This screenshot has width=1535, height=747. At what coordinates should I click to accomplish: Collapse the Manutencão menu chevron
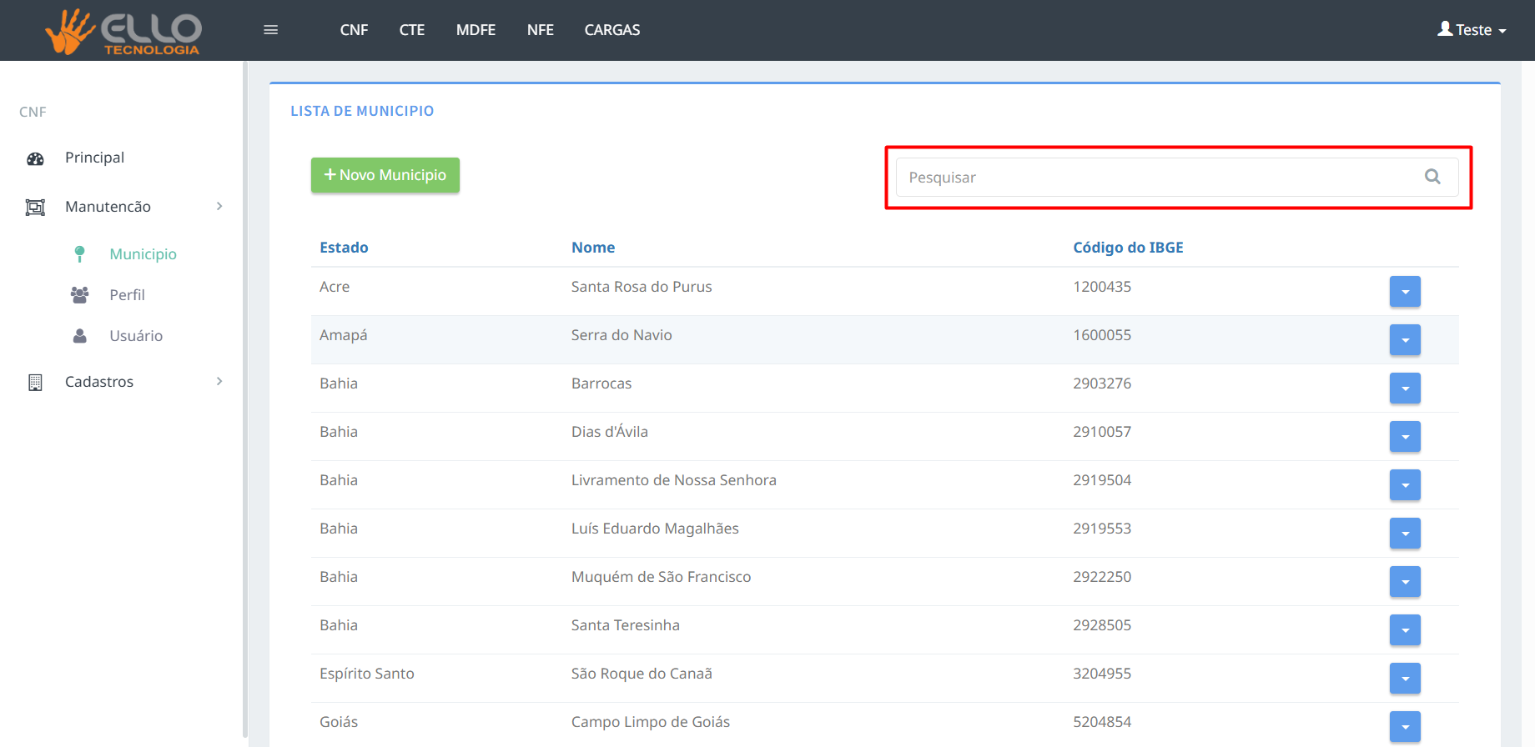219,207
